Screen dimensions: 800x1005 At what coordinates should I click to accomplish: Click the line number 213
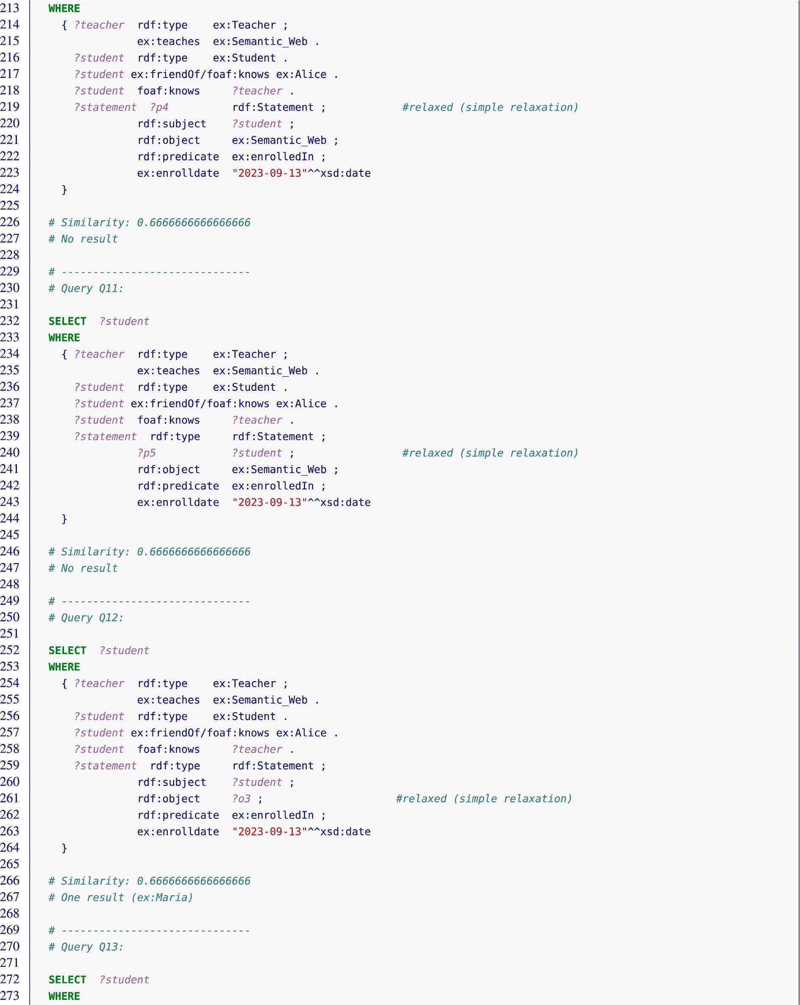click(10, 8)
